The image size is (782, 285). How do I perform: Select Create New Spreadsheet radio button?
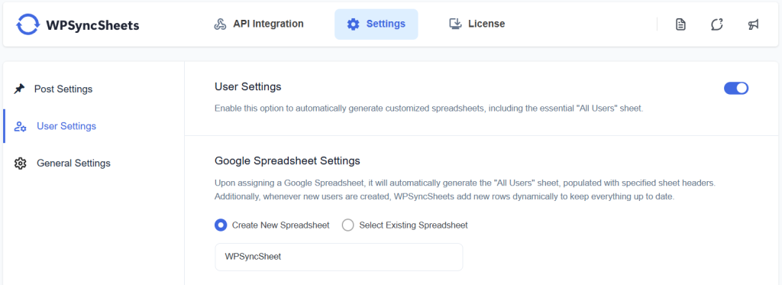point(221,225)
